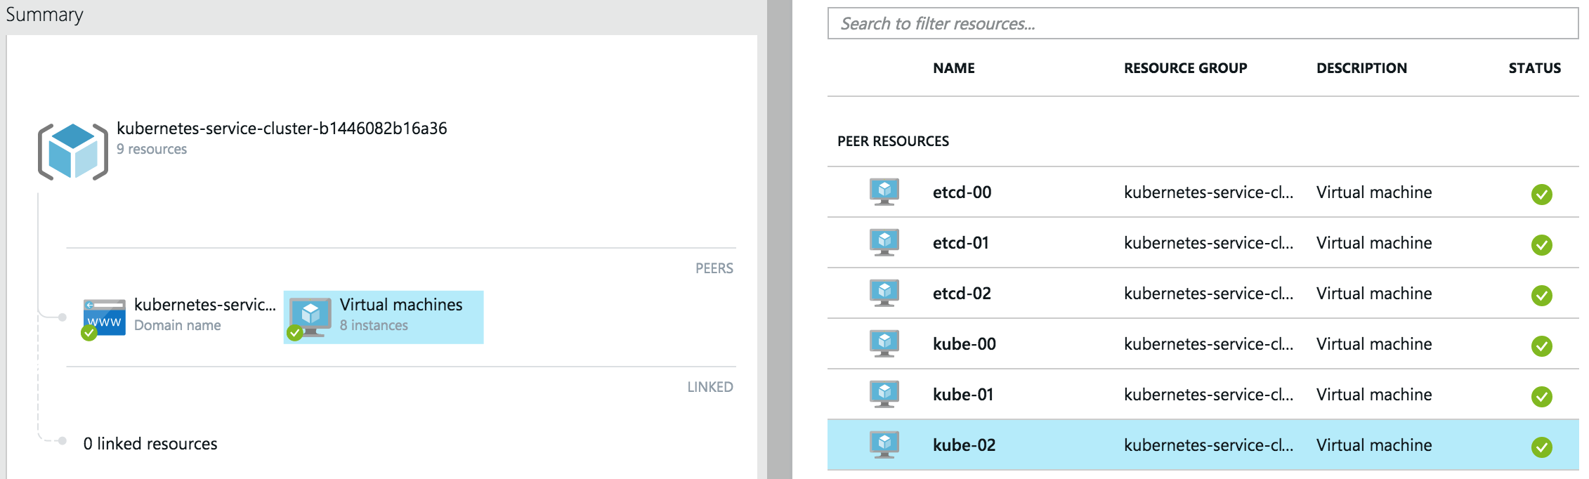
Task: Select the VM icon next to etcd-02
Action: click(884, 292)
